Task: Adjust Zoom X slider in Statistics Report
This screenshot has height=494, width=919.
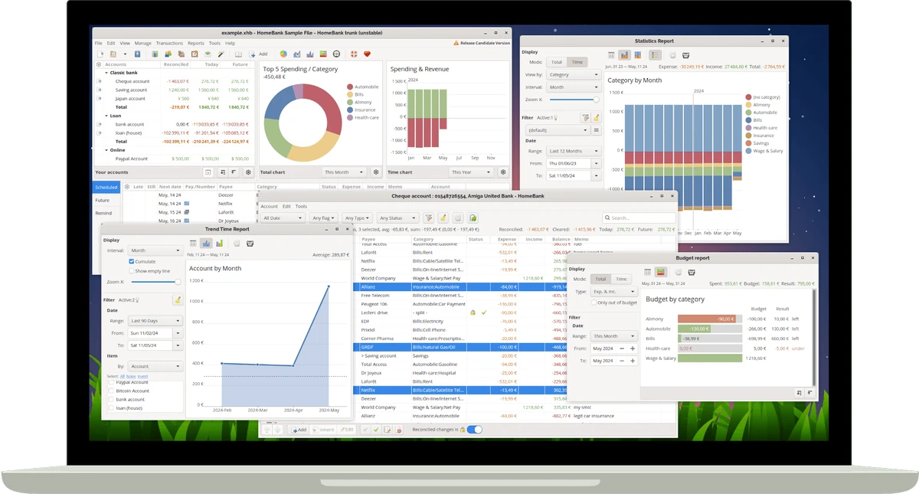Action: pyautogui.click(x=574, y=100)
